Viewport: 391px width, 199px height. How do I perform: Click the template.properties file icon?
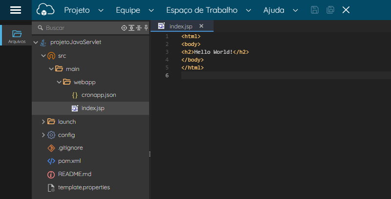[x=51, y=188]
